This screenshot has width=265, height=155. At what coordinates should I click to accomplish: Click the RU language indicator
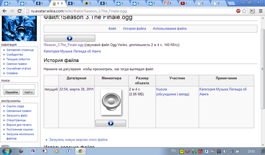click(x=173, y=150)
